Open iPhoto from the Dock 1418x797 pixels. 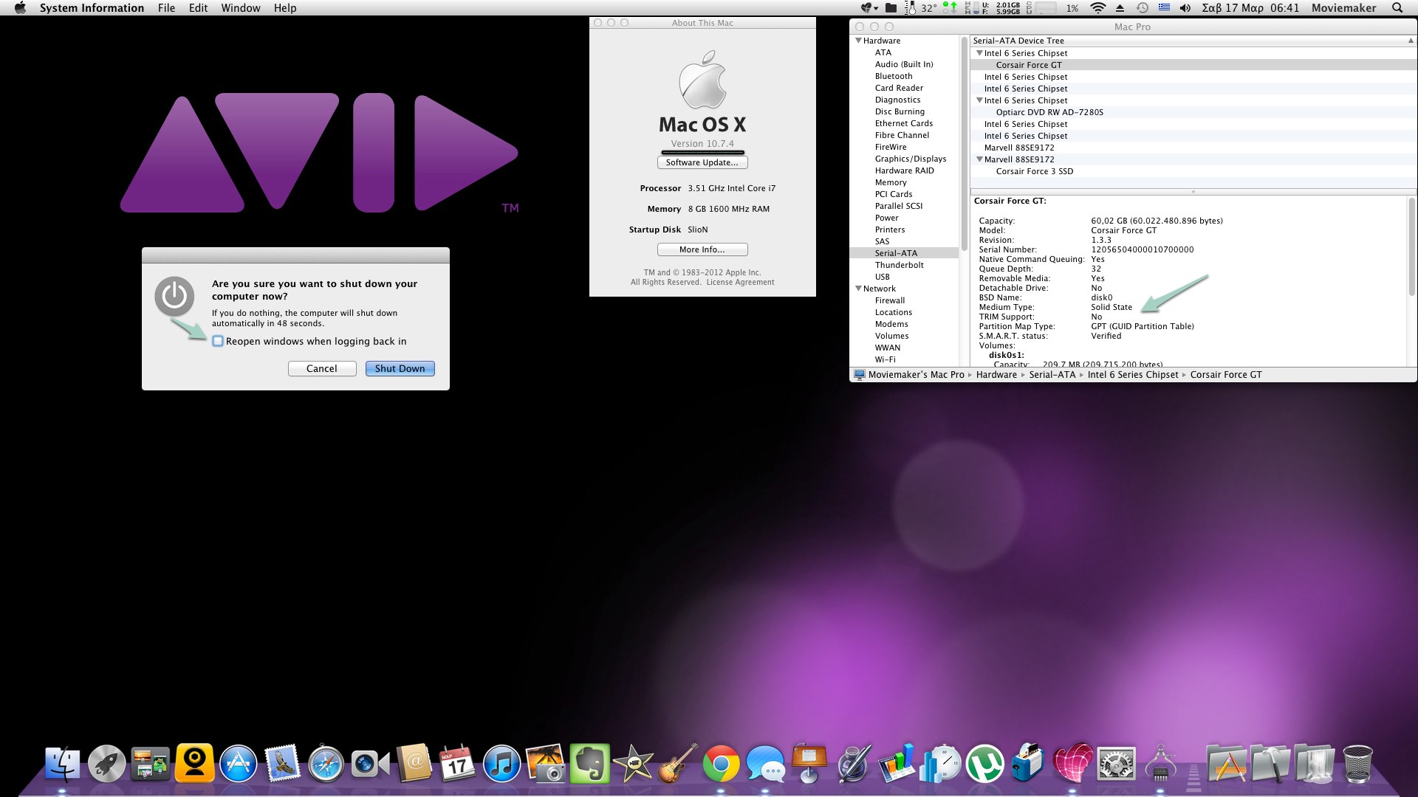point(546,763)
